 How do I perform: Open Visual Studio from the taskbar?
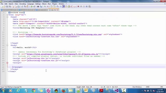[116, 91]
